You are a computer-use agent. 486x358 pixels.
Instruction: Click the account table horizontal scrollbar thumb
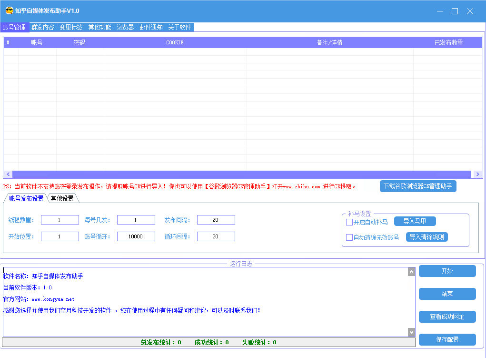(x=242, y=174)
